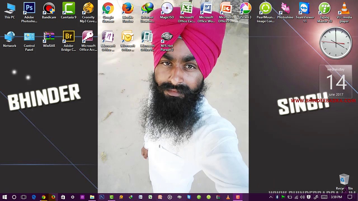Viewport: 358px width, 201px height.
Task: Open File Explorer from the taskbar
Action: tap(92, 197)
